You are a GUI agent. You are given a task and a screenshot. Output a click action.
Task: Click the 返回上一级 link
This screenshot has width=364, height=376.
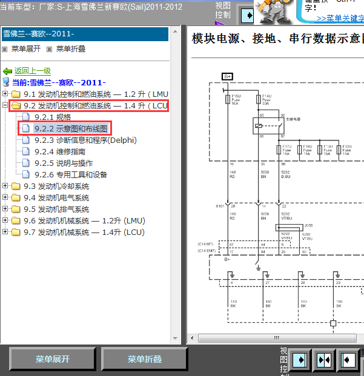33,71
